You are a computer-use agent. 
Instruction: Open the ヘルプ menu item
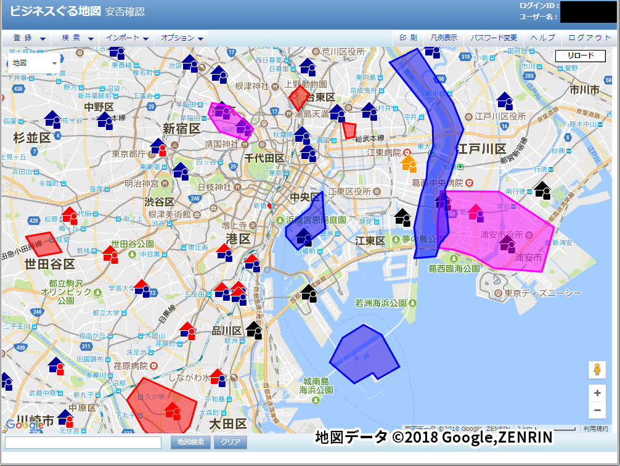(x=542, y=38)
